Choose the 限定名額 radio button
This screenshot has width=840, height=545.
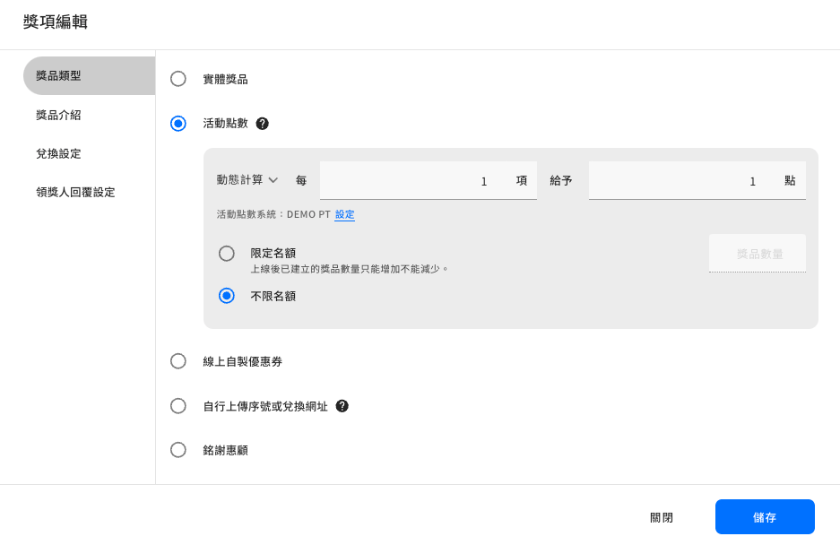pyautogui.click(x=227, y=254)
